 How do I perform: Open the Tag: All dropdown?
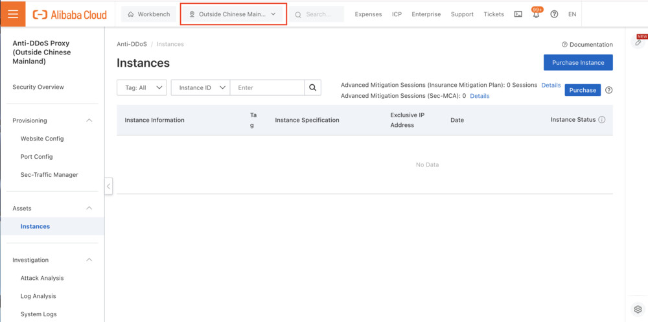tap(142, 87)
